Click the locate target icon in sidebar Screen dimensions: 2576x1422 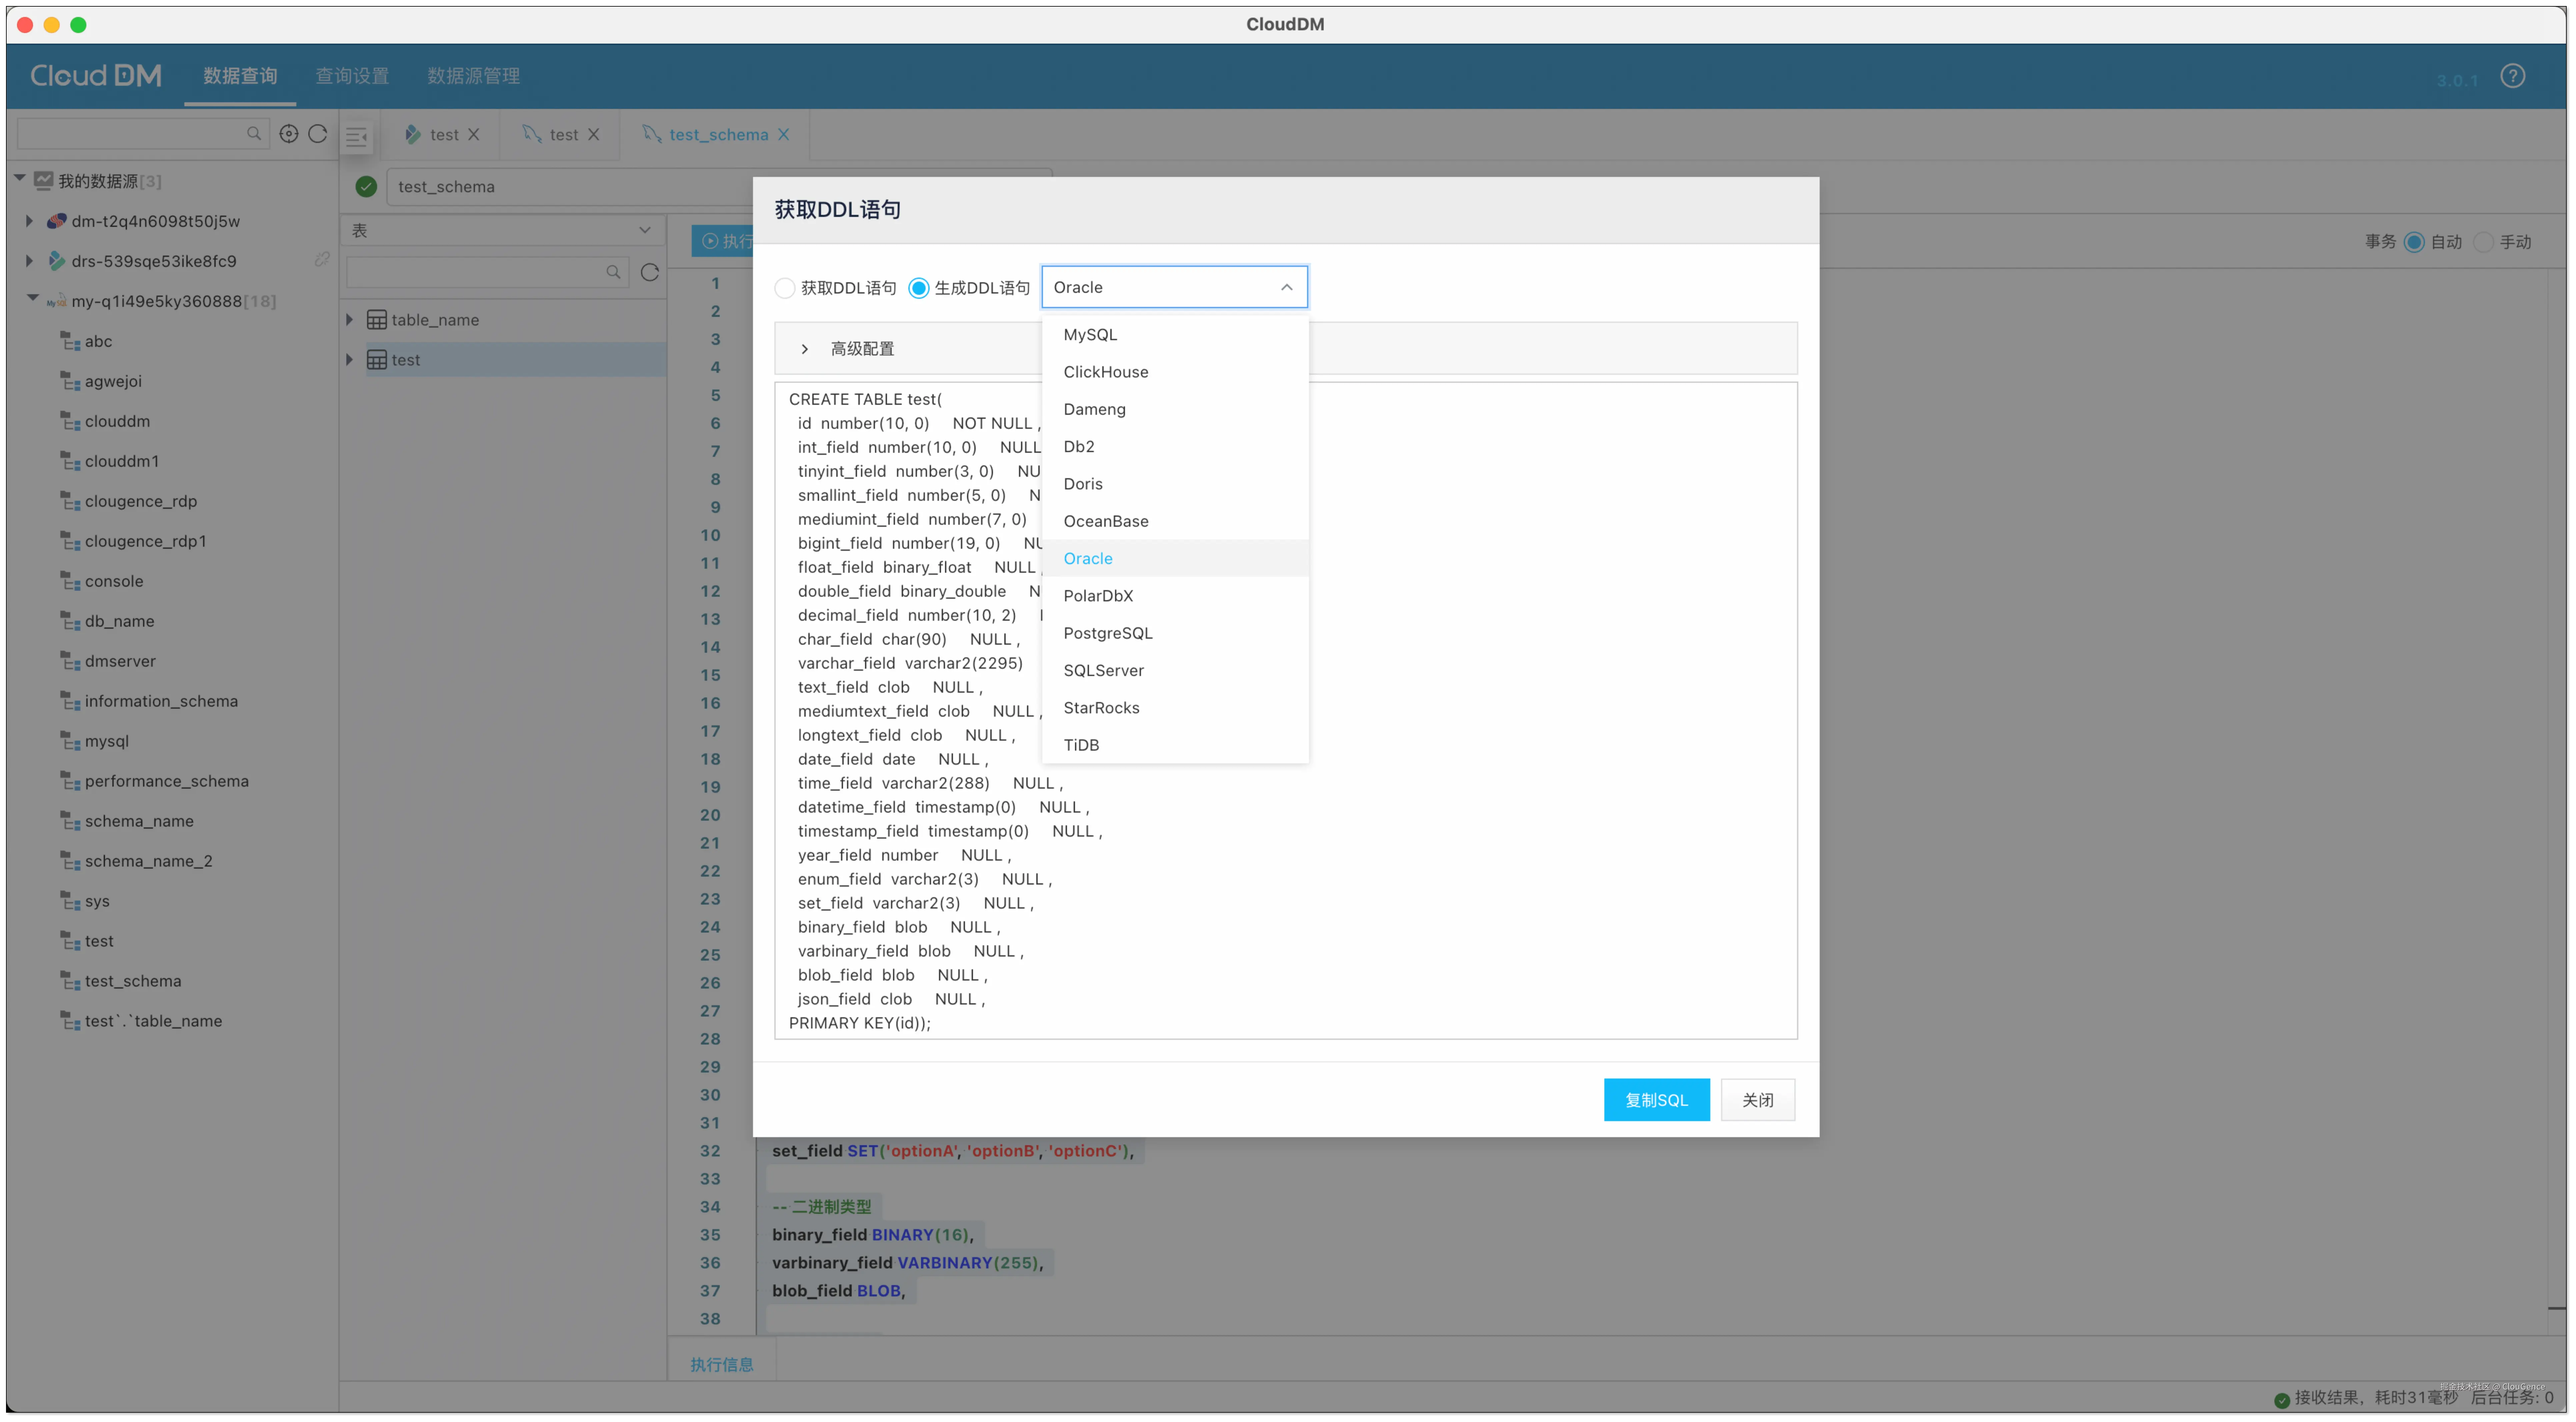289,134
